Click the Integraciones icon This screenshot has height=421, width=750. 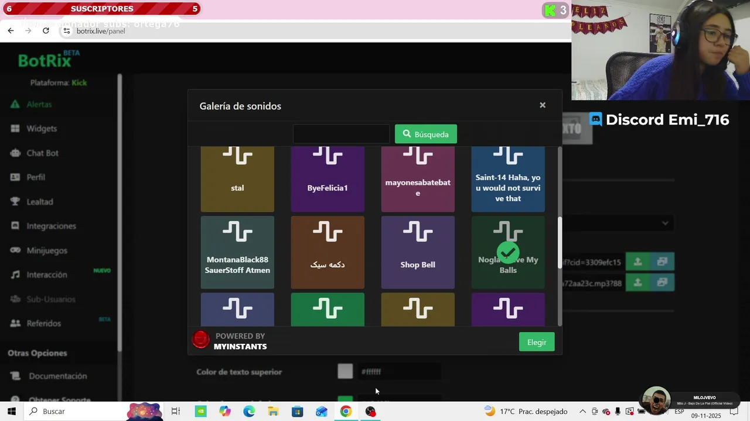pos(15,226)
